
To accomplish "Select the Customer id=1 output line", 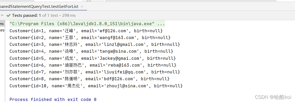I will [86, 31].
